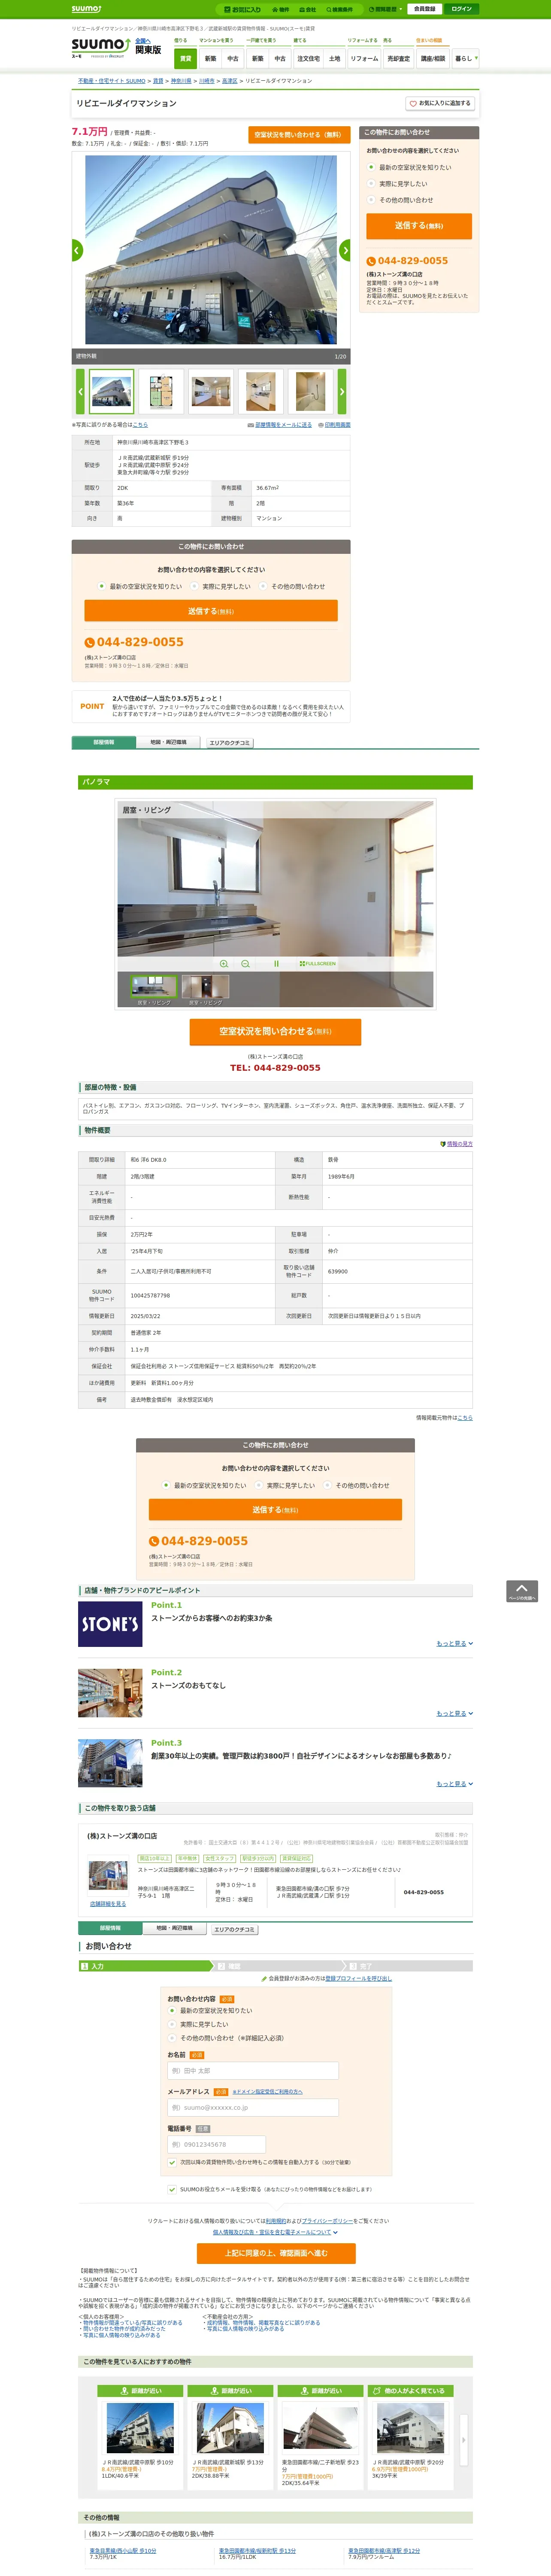Open 検索条件 in the top green bar

[x=340, y=9]
